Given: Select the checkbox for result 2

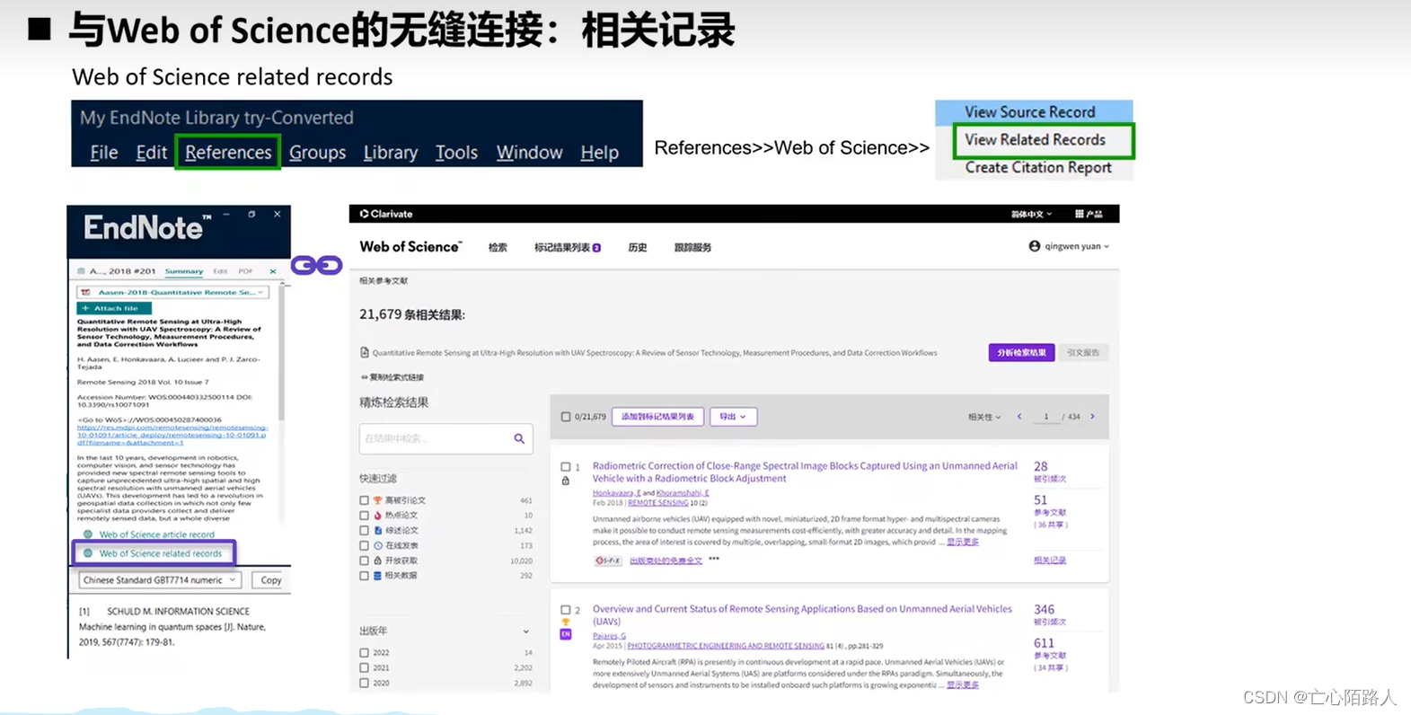Looking at the screenshot, I should tap(566, 610).
